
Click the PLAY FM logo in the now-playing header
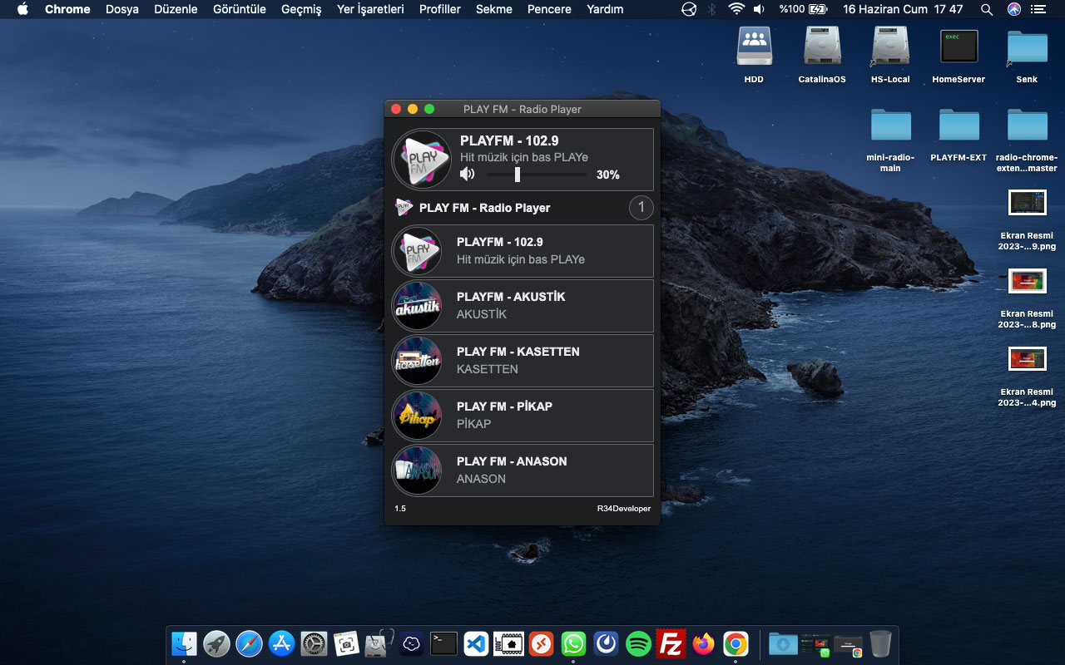tap(422, 159)
